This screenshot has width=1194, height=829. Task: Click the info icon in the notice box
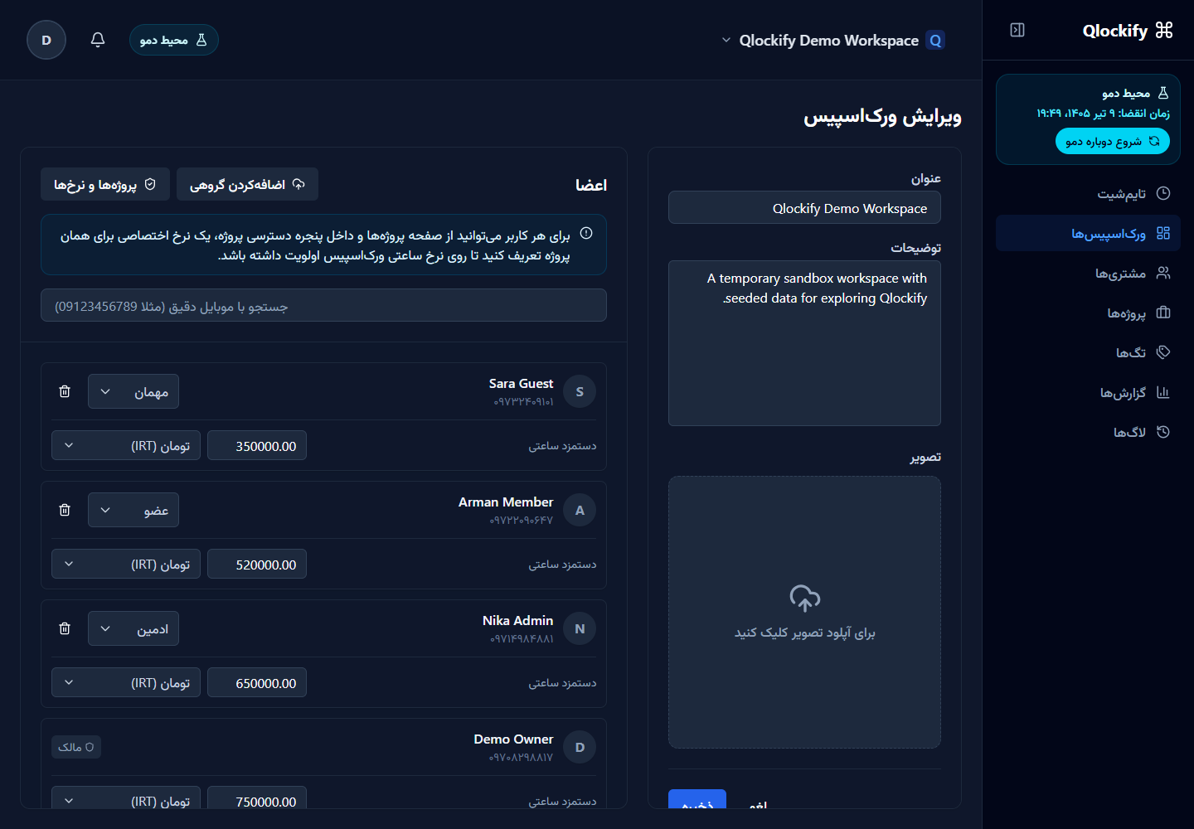point(586,234)
